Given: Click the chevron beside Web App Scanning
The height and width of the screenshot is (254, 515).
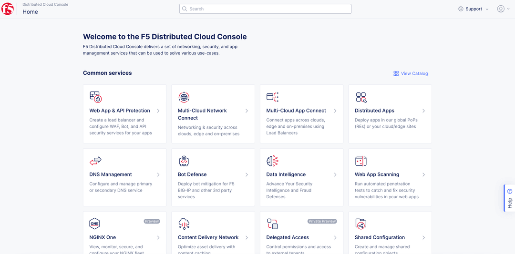Looking at the screenshot, I should click(423, 175).
